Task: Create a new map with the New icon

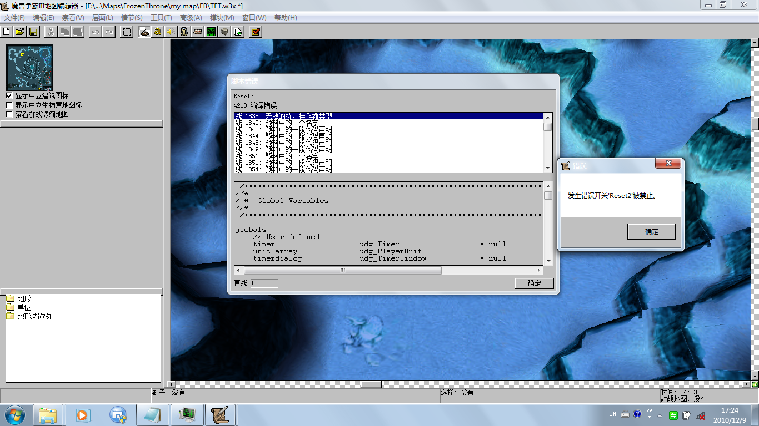Action: [x=7, y=32]
